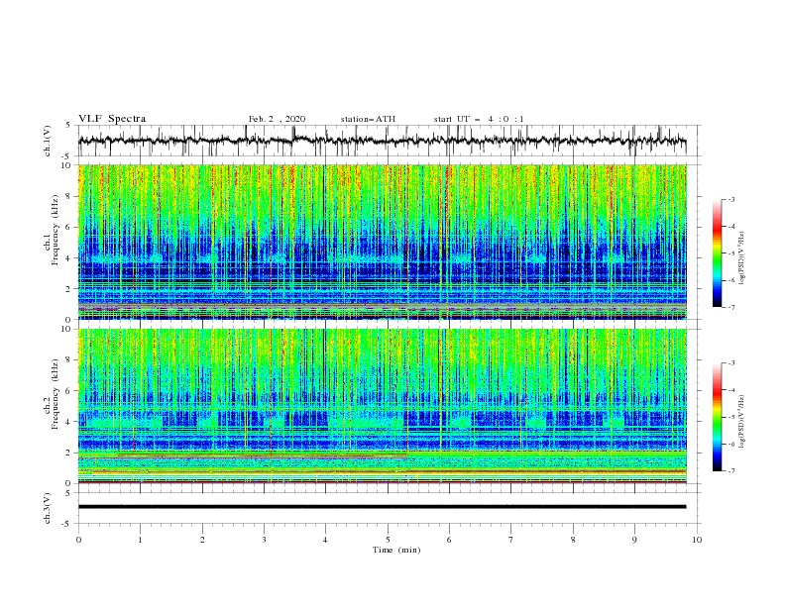Click the ch.3 flat black waveform trace
Image resolution: width=785 pixels, height=606 pixels.
point(382,507)
